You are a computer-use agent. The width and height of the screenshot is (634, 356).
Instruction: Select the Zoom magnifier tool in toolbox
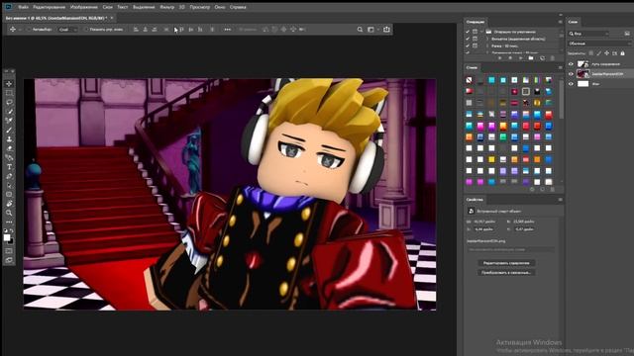point(9,213)
